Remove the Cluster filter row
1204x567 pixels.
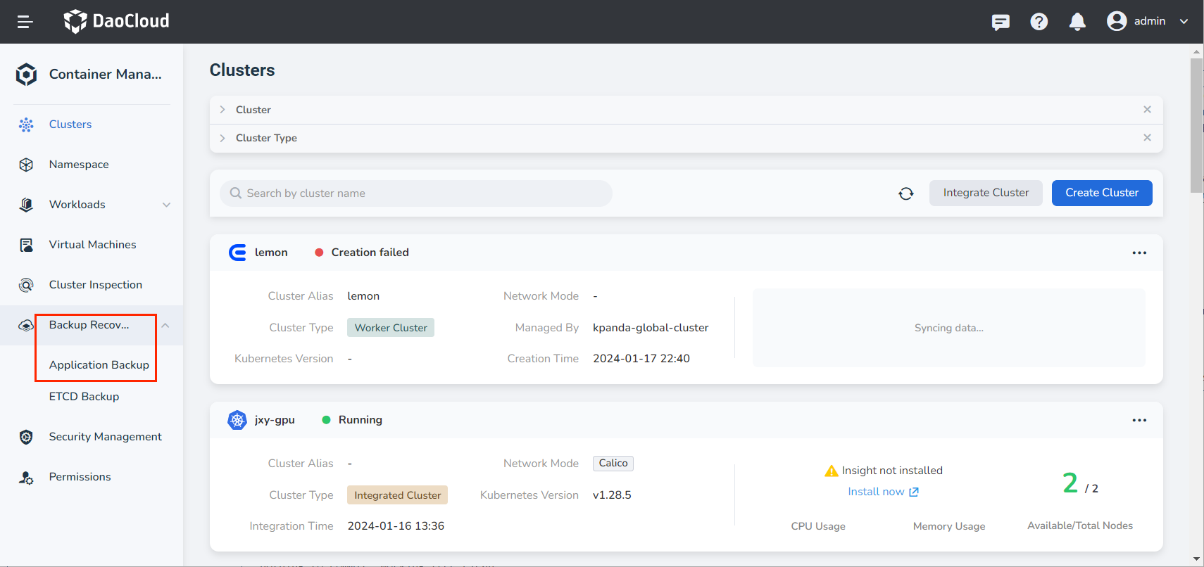[x=1147, y=110]
